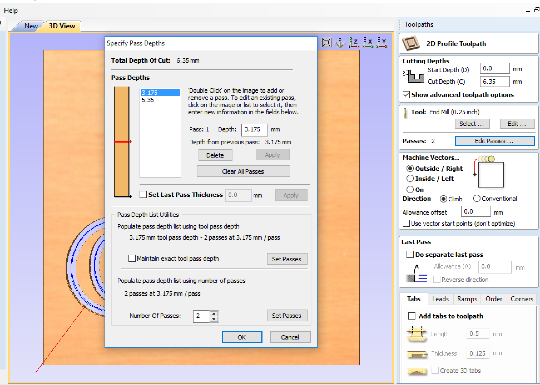
Task: Decrease Number Of Passes with down arrow
Action: pos(214,319)
